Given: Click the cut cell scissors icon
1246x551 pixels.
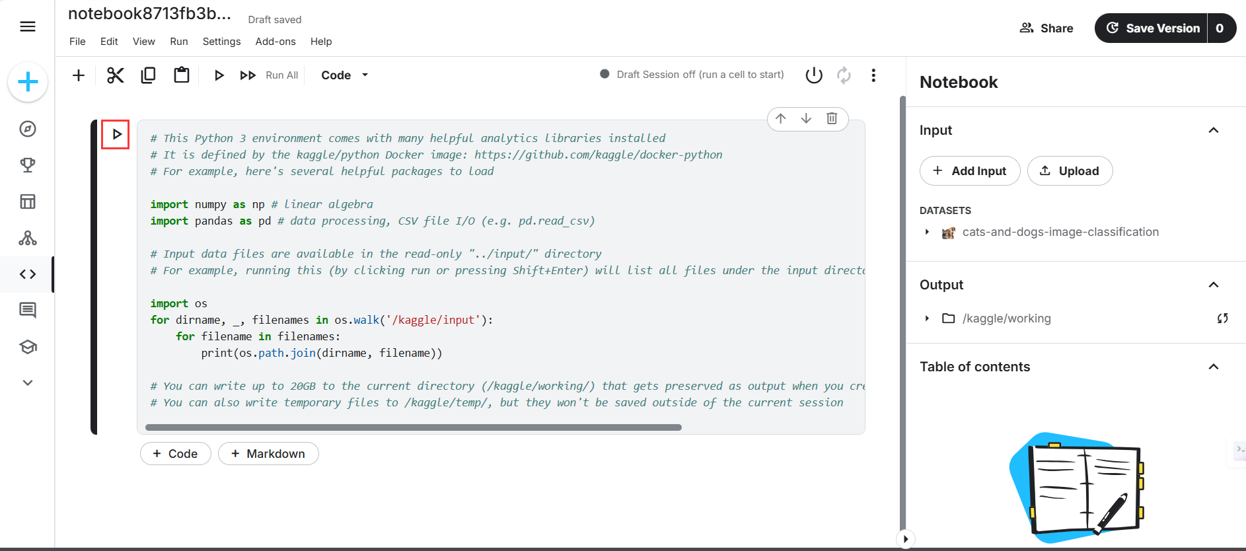Looking at the screenshot, I should [116, 75].
